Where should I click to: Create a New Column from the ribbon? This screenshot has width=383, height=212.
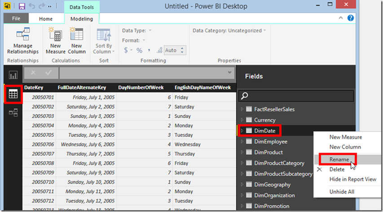[x=77, y=41]
